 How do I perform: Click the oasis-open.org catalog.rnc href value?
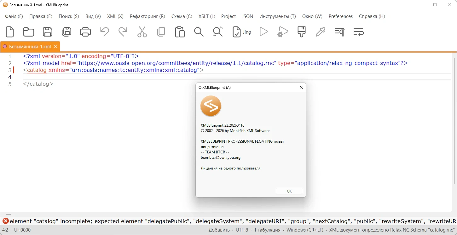(176, 63)
